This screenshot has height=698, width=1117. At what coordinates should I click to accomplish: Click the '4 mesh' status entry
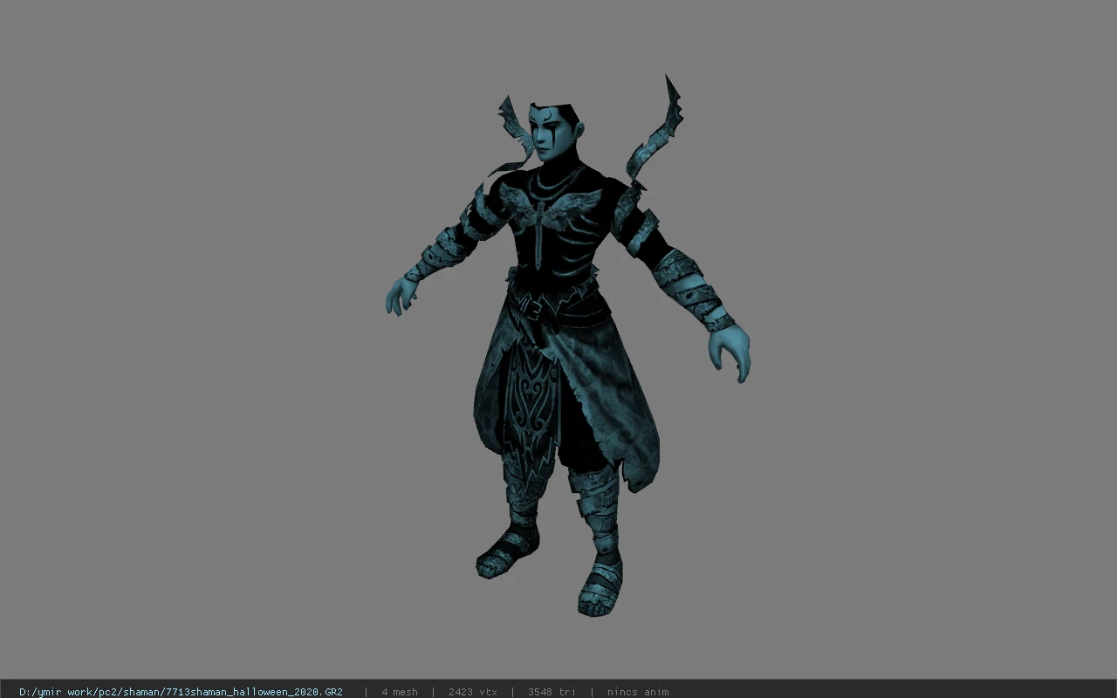(400, 692)
